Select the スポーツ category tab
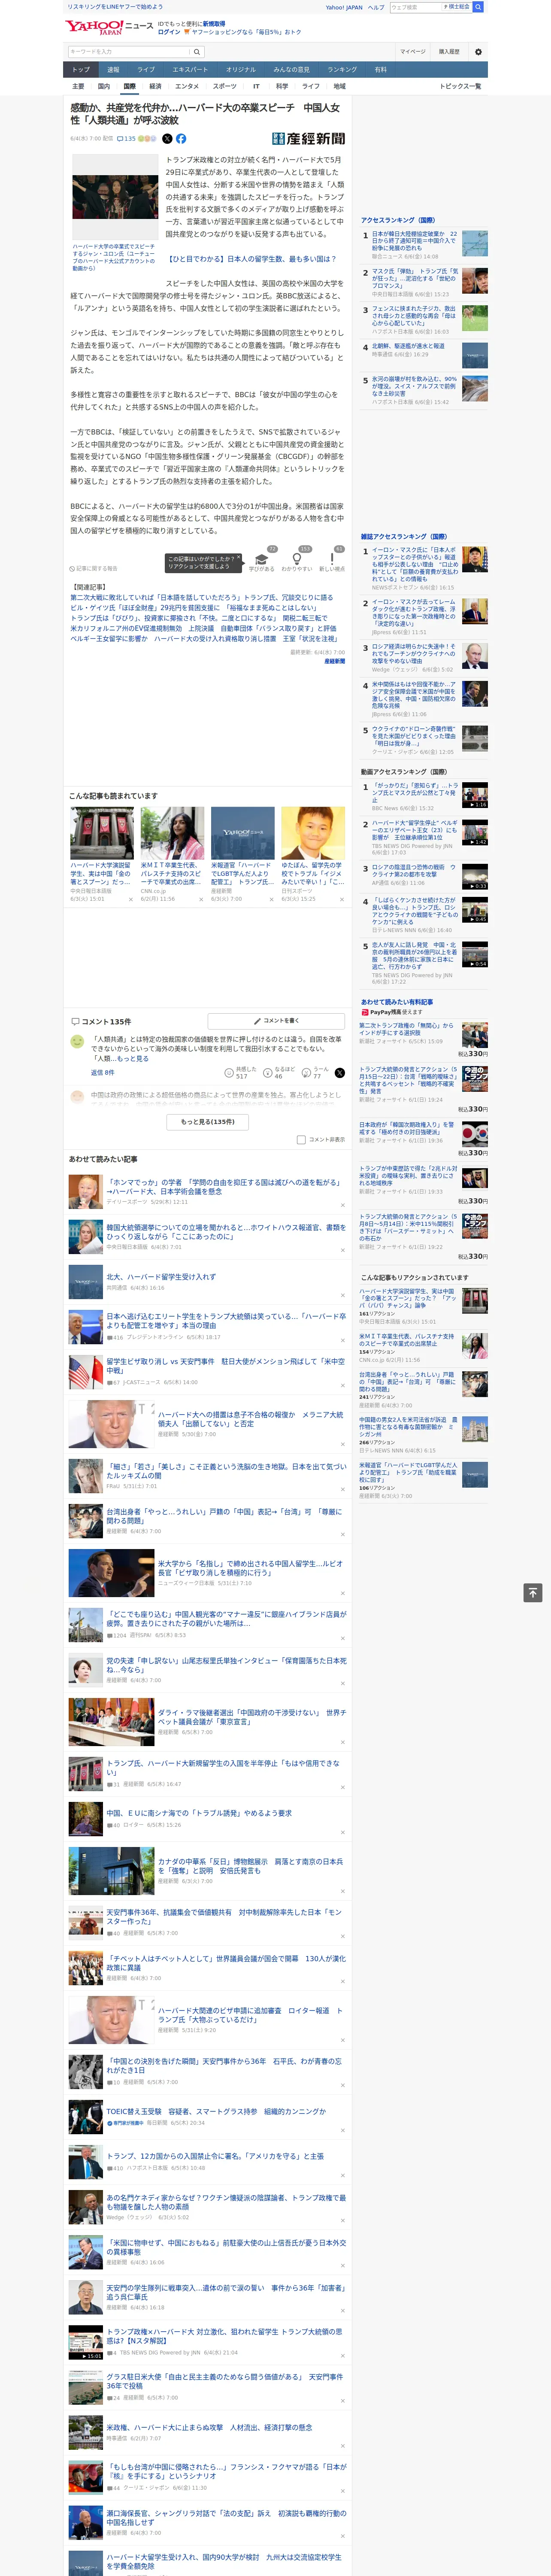Viewport: 551px width, 2576px height. point(225,86)
